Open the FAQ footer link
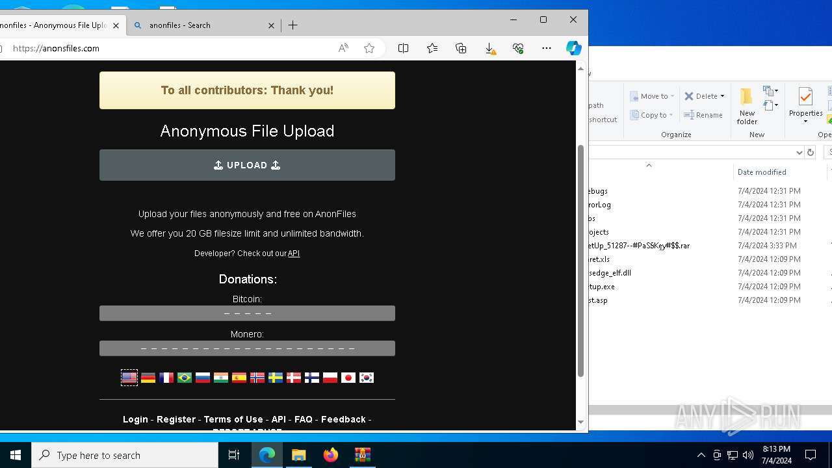 (304, 419)
